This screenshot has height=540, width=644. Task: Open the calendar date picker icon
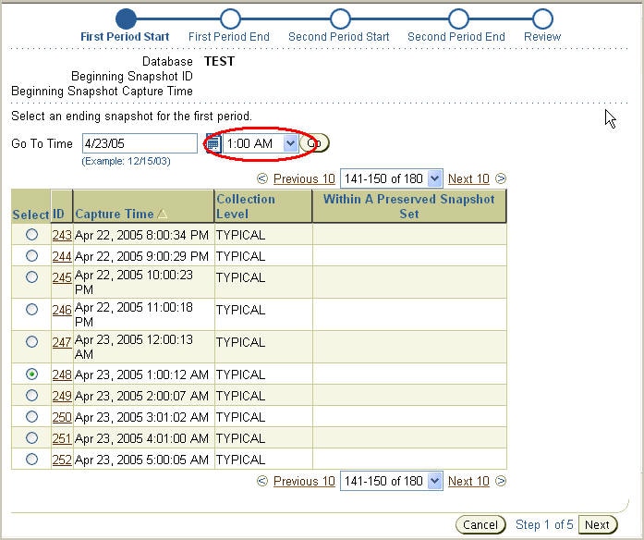pyautogui.click(x=213, y=144)
